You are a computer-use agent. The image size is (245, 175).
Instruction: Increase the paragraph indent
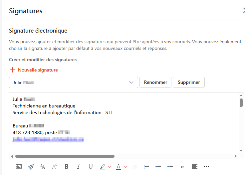coord(170,167)
